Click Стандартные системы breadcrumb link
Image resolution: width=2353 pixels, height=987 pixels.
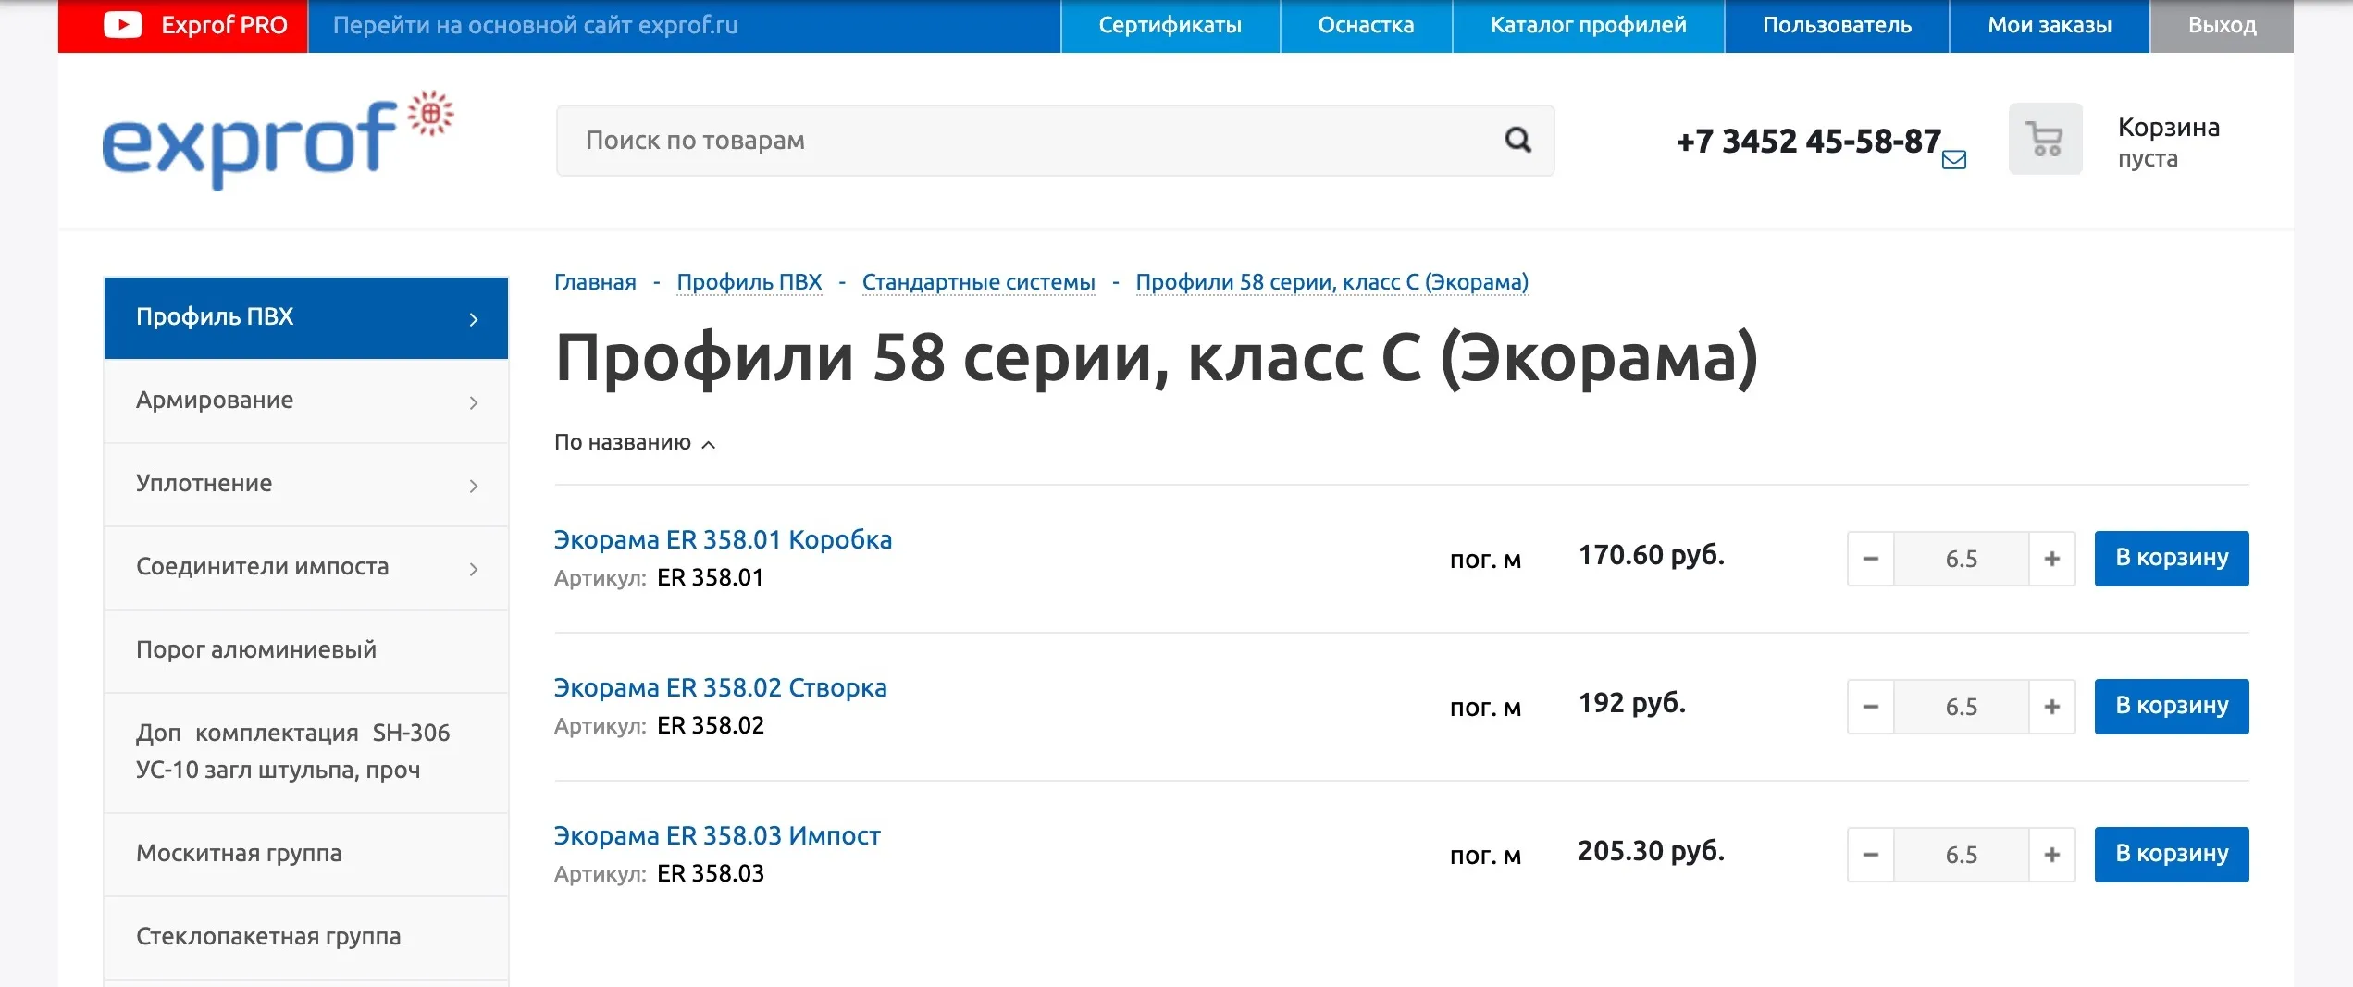(978, 282)
